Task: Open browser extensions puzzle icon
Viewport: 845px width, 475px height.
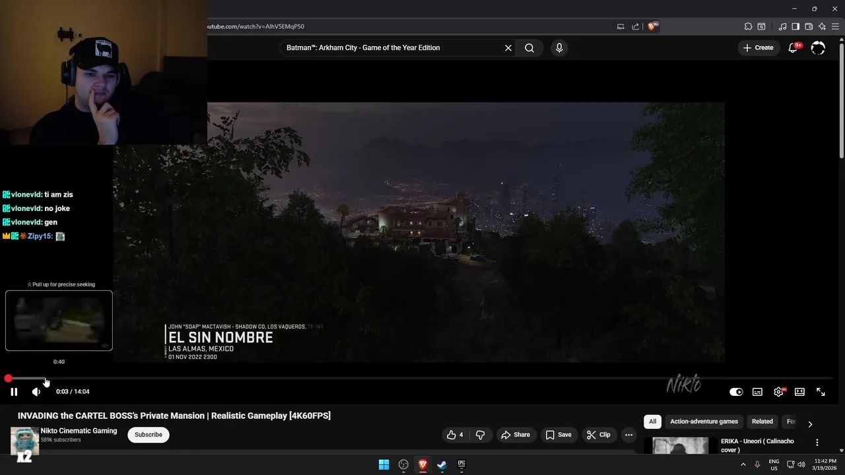Action: pyautogui.click(x=748, y=26)
